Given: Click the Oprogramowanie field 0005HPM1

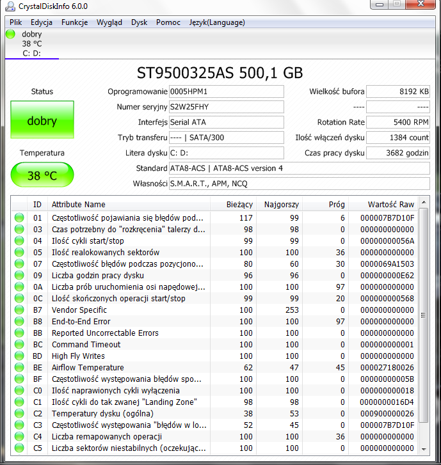Looking at the screenshot, I should [x=227, y=91].
